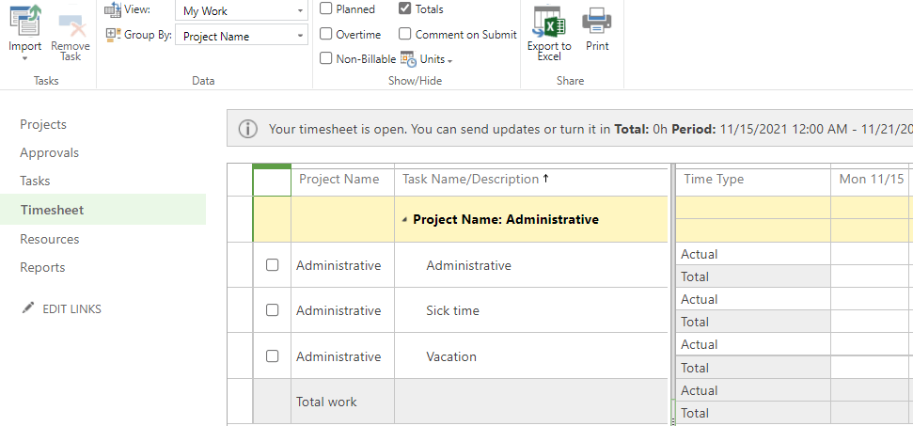Viewport: 913px width, 426px height.
Task: Open the View dropdown showing My Work
Action: pyautogui.click(x=242, y=10)
